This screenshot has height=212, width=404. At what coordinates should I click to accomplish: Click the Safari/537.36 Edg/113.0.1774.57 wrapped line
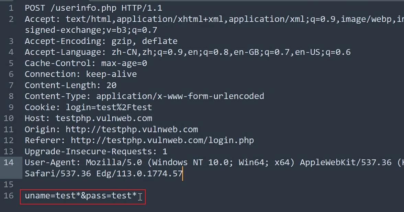(x=103, y=174)
